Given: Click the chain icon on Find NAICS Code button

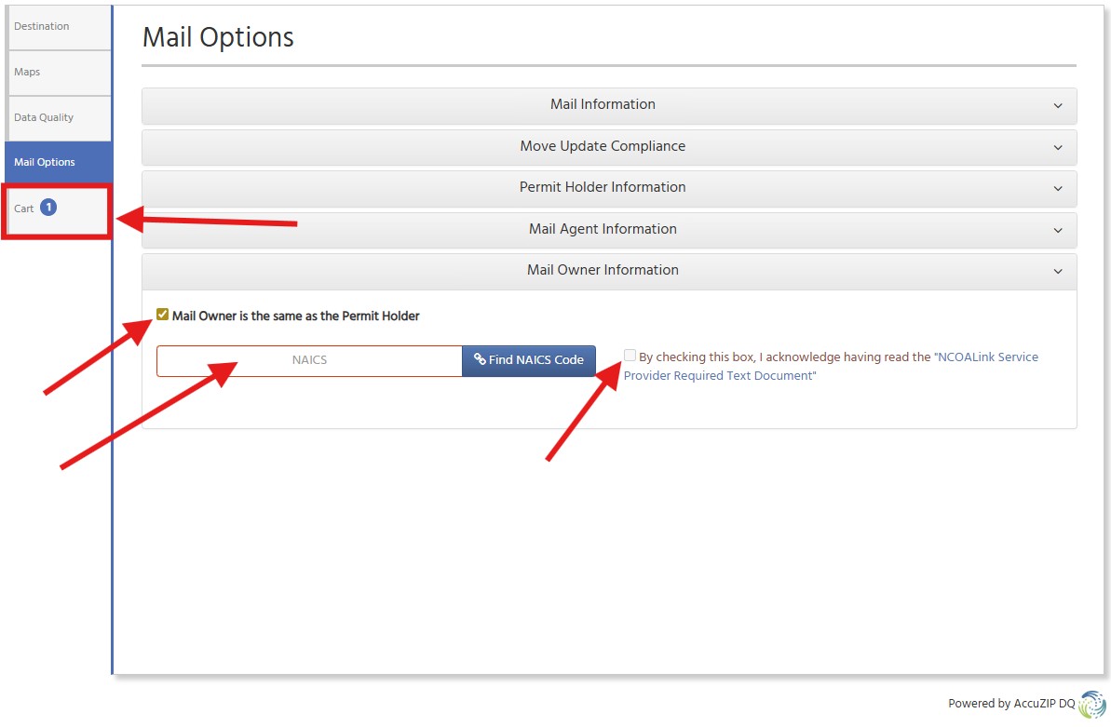Looking at the screenshot, I should pos(479,360).
